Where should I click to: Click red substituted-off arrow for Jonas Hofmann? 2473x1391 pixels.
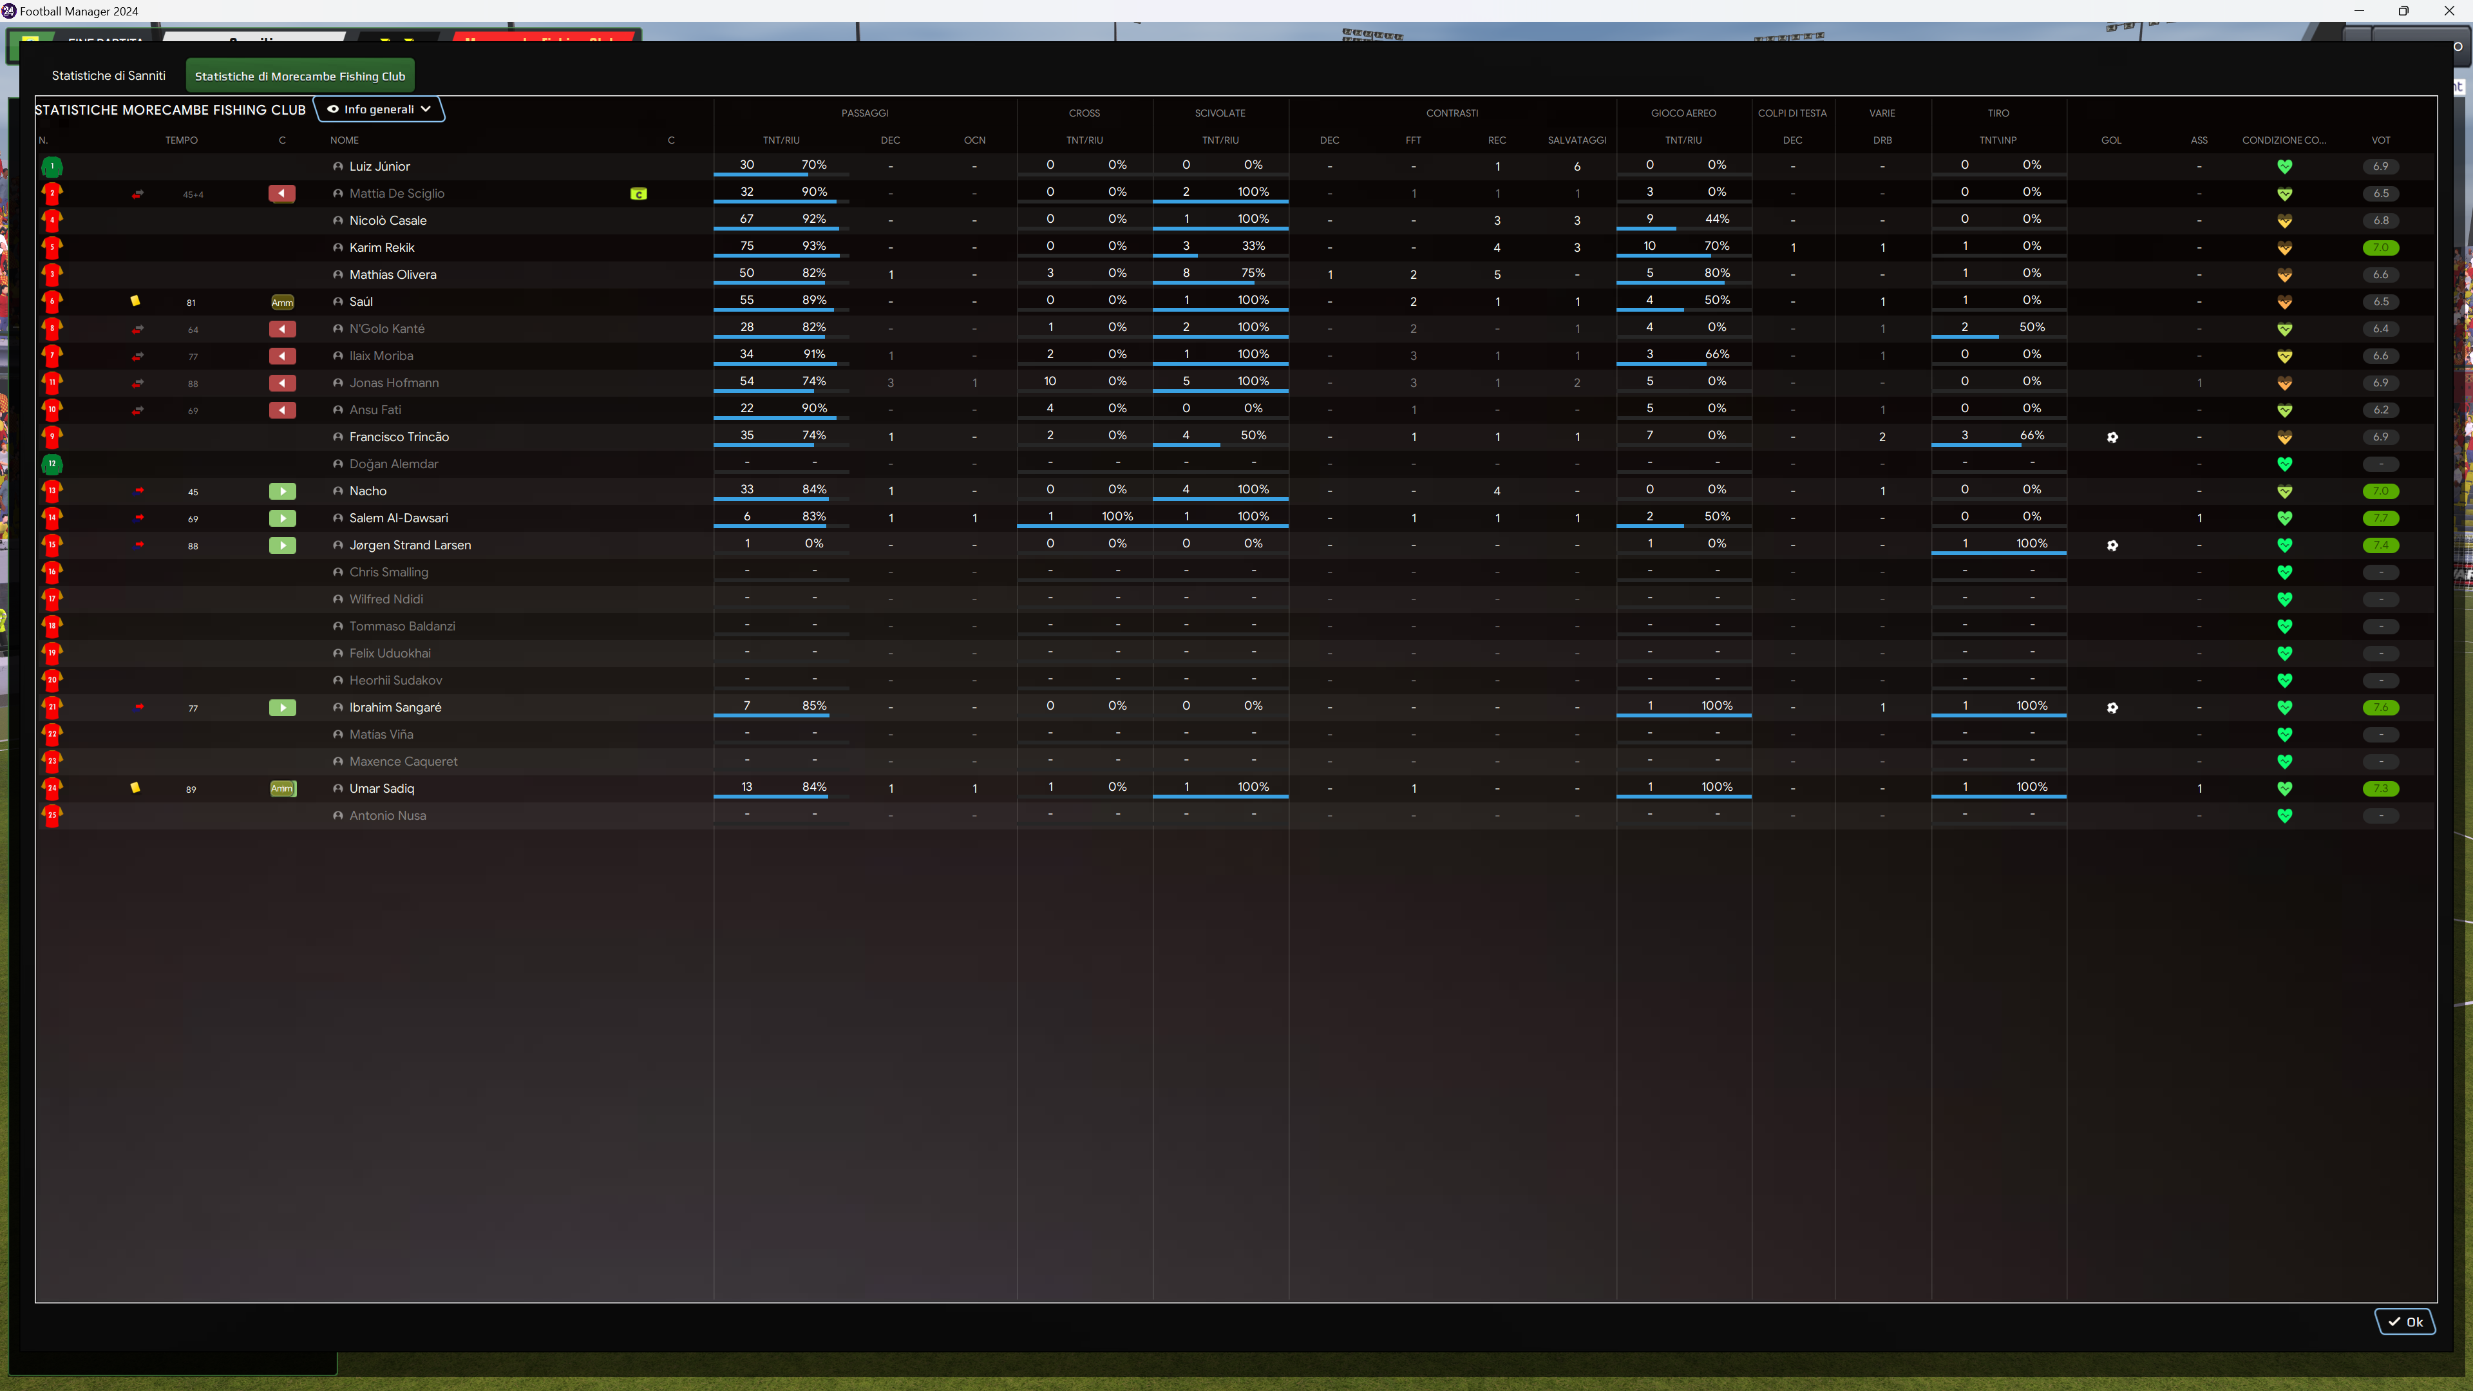[282, 383]
